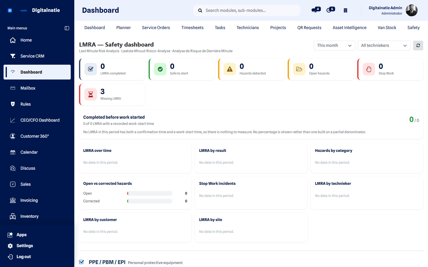428x267 pixels.
Task: Focus the Search modules input field
Action: (247, 10)
